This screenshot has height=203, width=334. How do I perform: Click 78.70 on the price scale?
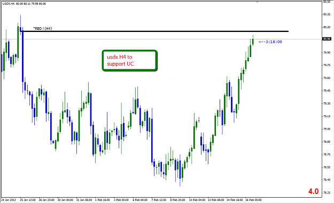pos(327,155)
